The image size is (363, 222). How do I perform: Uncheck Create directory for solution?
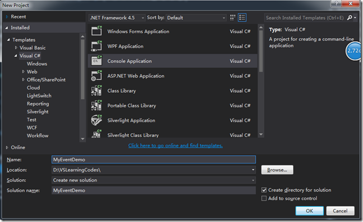[264, 190]
